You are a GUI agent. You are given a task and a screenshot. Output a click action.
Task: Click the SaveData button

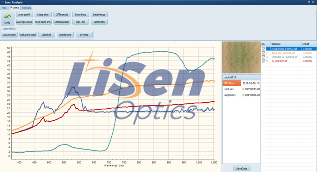pos(242,168)
